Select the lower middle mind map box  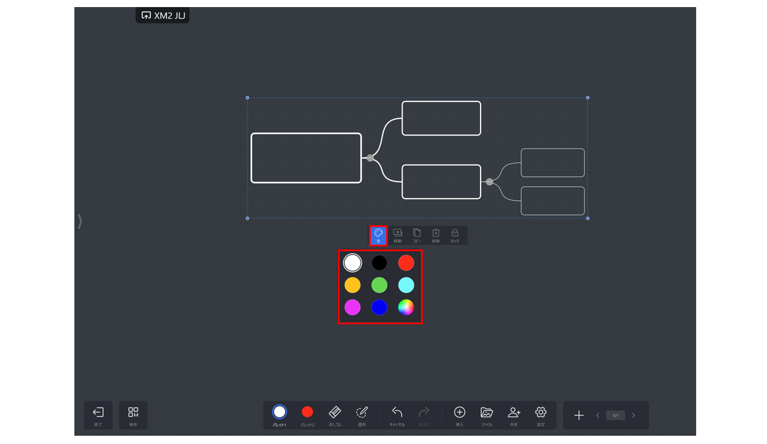point(441,182)
